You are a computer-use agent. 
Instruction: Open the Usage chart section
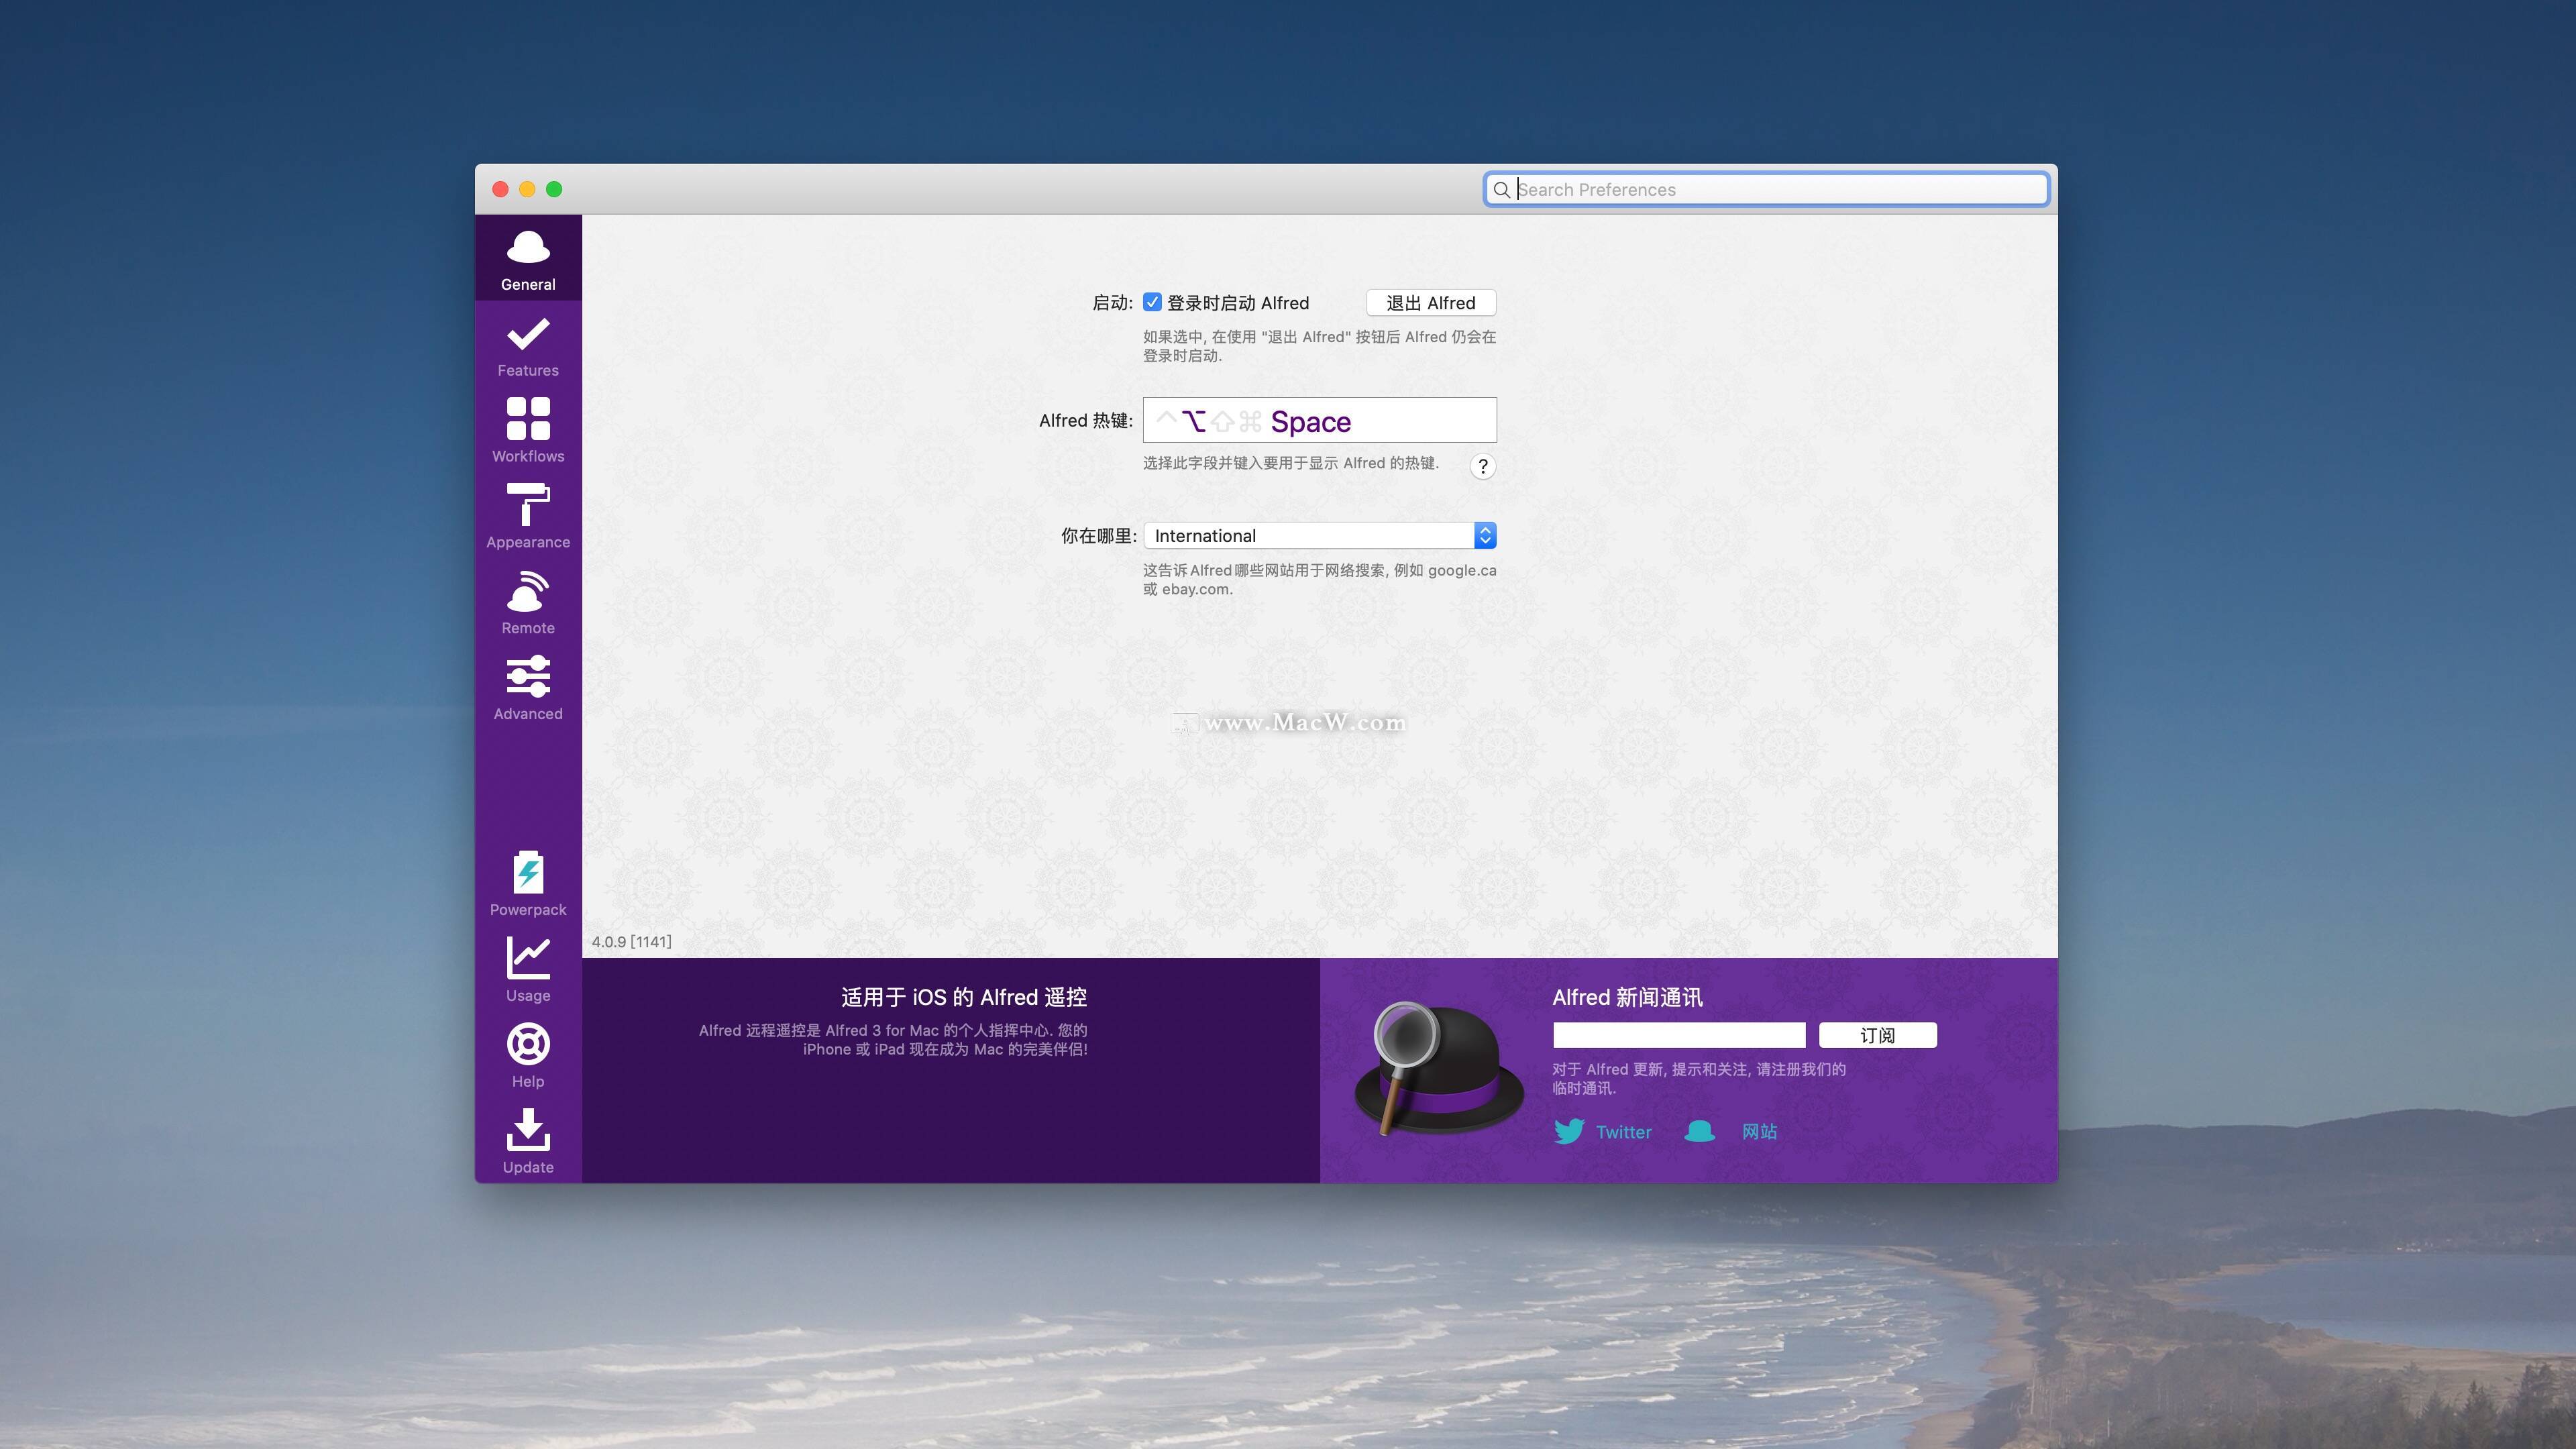[x=528, y=970]
